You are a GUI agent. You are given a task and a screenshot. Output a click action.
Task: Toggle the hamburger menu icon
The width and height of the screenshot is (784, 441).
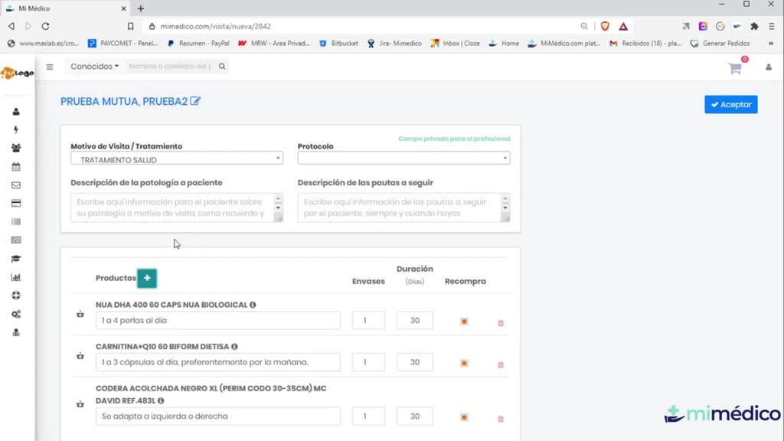click(x=50, y=67)
